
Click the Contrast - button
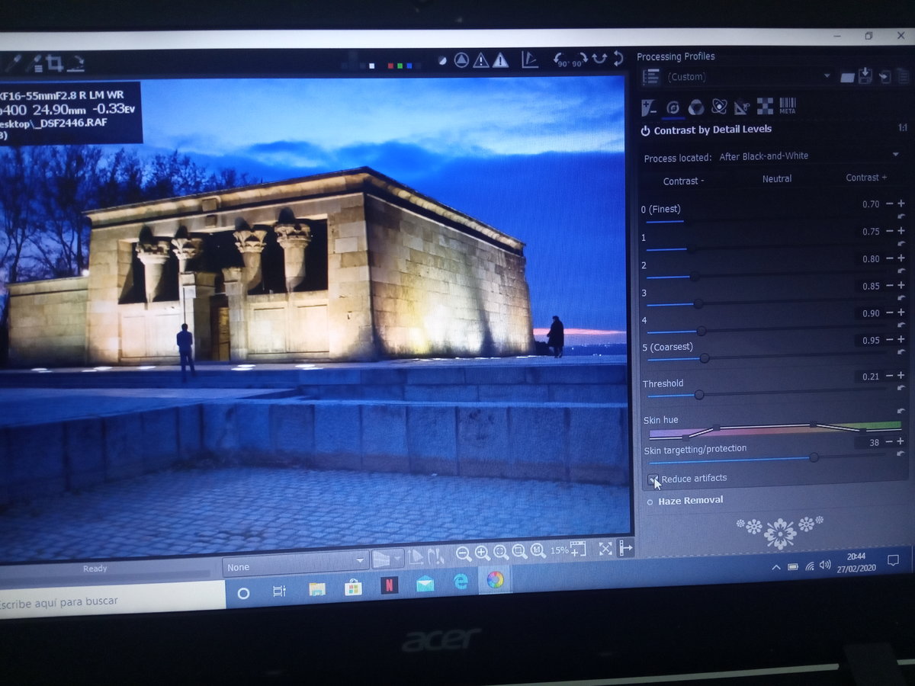click(x=683, y=181)
